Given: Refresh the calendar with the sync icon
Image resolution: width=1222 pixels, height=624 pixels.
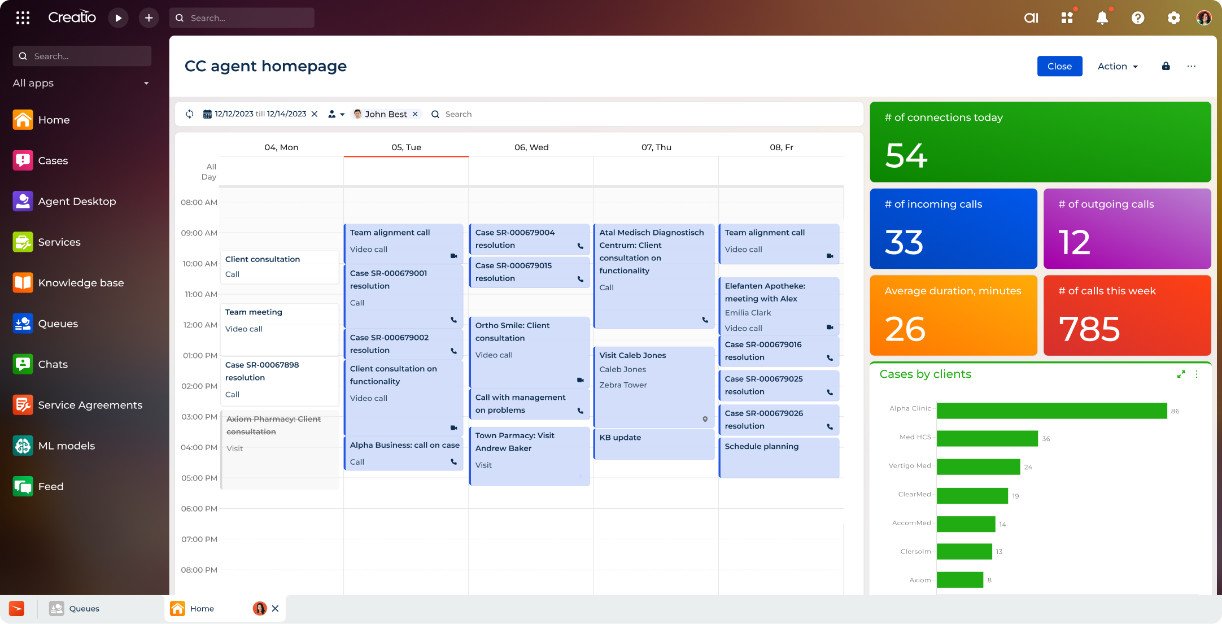Looking at the screenshot, I should point(189,114).
